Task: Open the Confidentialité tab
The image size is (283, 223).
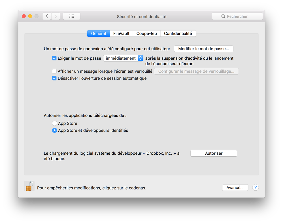Action: [x=178, y=33]
